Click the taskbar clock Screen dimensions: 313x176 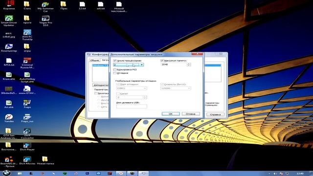300,174
